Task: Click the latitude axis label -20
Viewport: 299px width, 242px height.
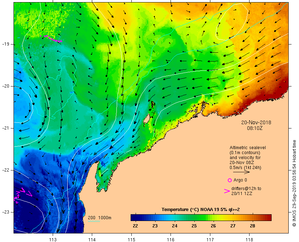Action: (x=6, y=86)
